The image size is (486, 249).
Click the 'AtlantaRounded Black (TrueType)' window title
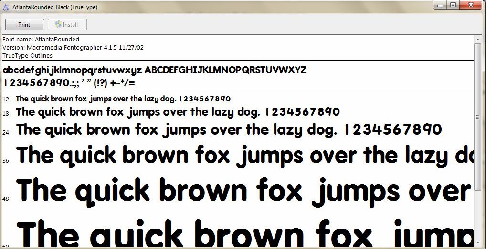click(55, 7)
